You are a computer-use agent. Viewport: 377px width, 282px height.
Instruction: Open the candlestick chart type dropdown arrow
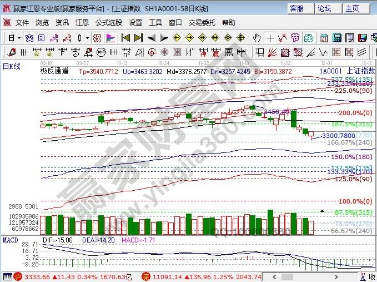click(x=88, y=38)
